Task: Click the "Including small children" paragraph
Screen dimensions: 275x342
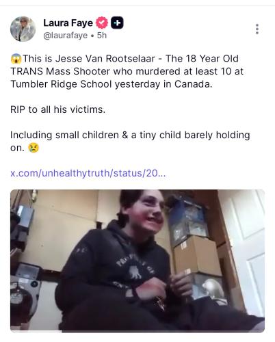Action: coord(130,142)
